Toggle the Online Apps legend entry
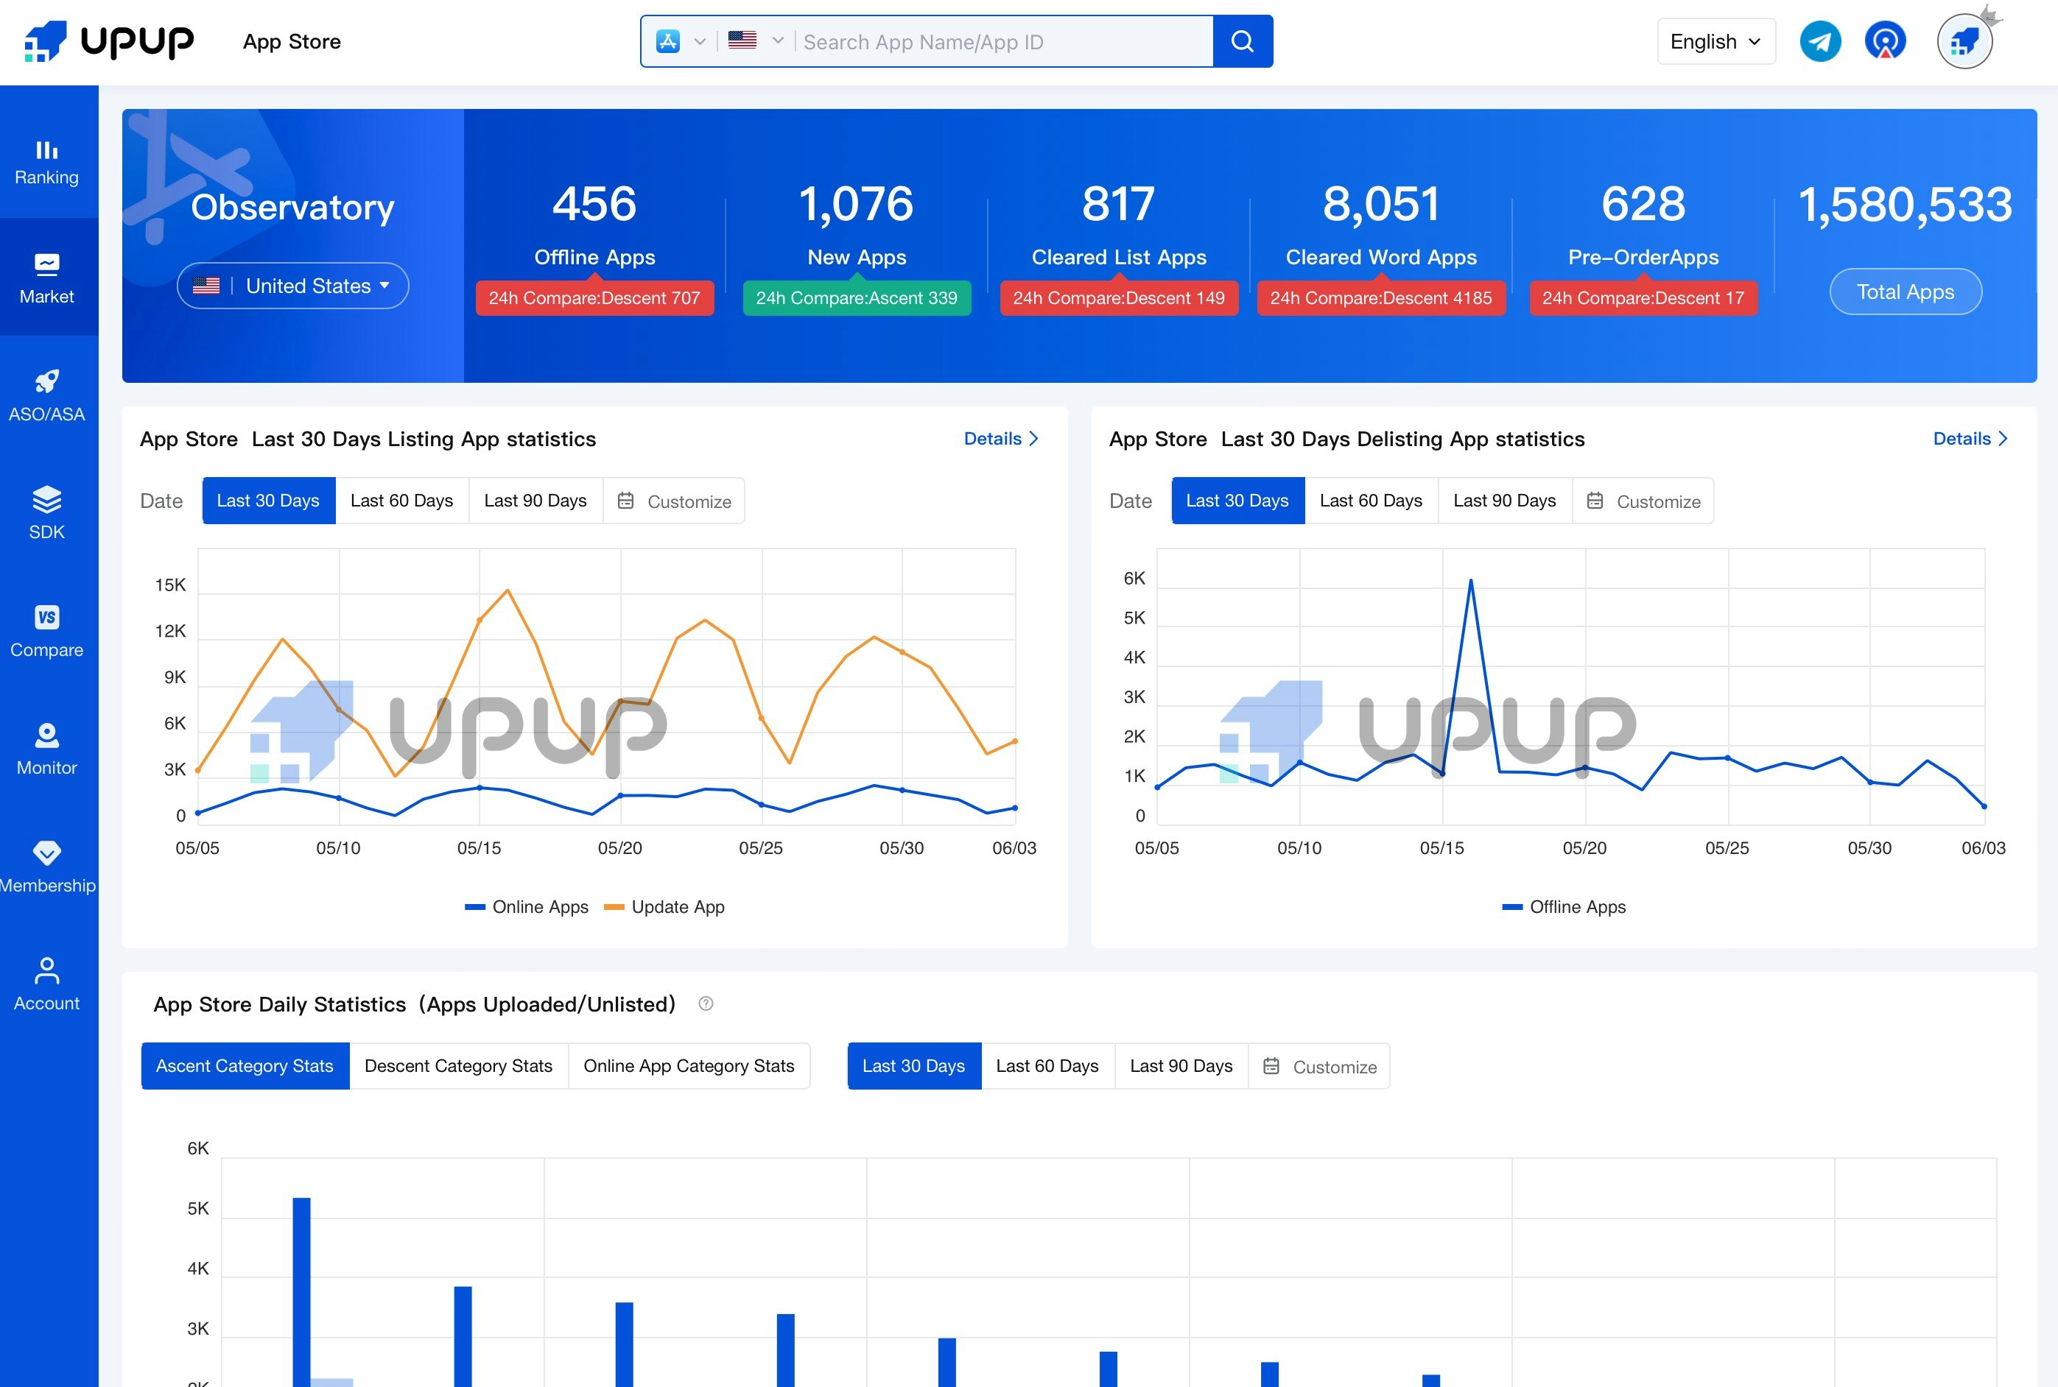2058x1387 pixels. coord(527,907)
